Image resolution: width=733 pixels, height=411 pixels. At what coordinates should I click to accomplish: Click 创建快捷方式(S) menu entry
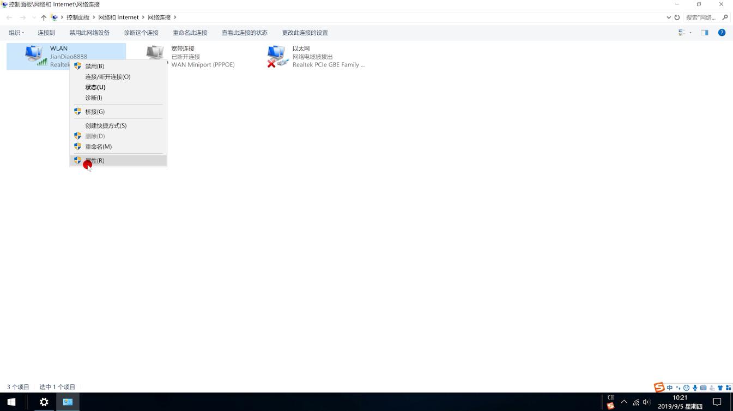click(x=118, y=125)
